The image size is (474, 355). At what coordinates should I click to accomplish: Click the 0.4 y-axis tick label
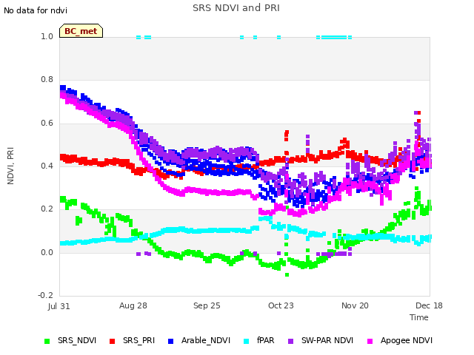pyautogui.click(x=47, y=166)
